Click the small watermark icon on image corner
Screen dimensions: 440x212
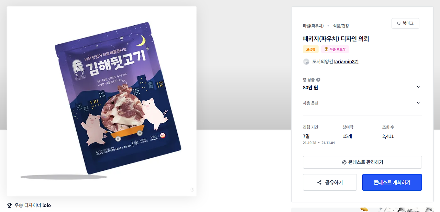pyautogui.click(x=192, y=190)
